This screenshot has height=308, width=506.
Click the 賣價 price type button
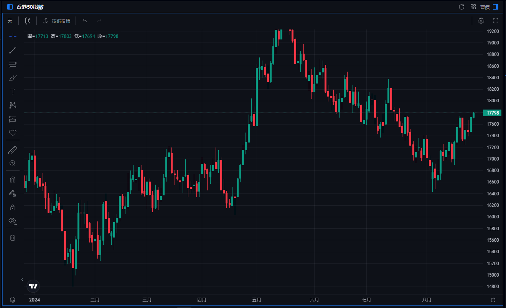(485, 7)
